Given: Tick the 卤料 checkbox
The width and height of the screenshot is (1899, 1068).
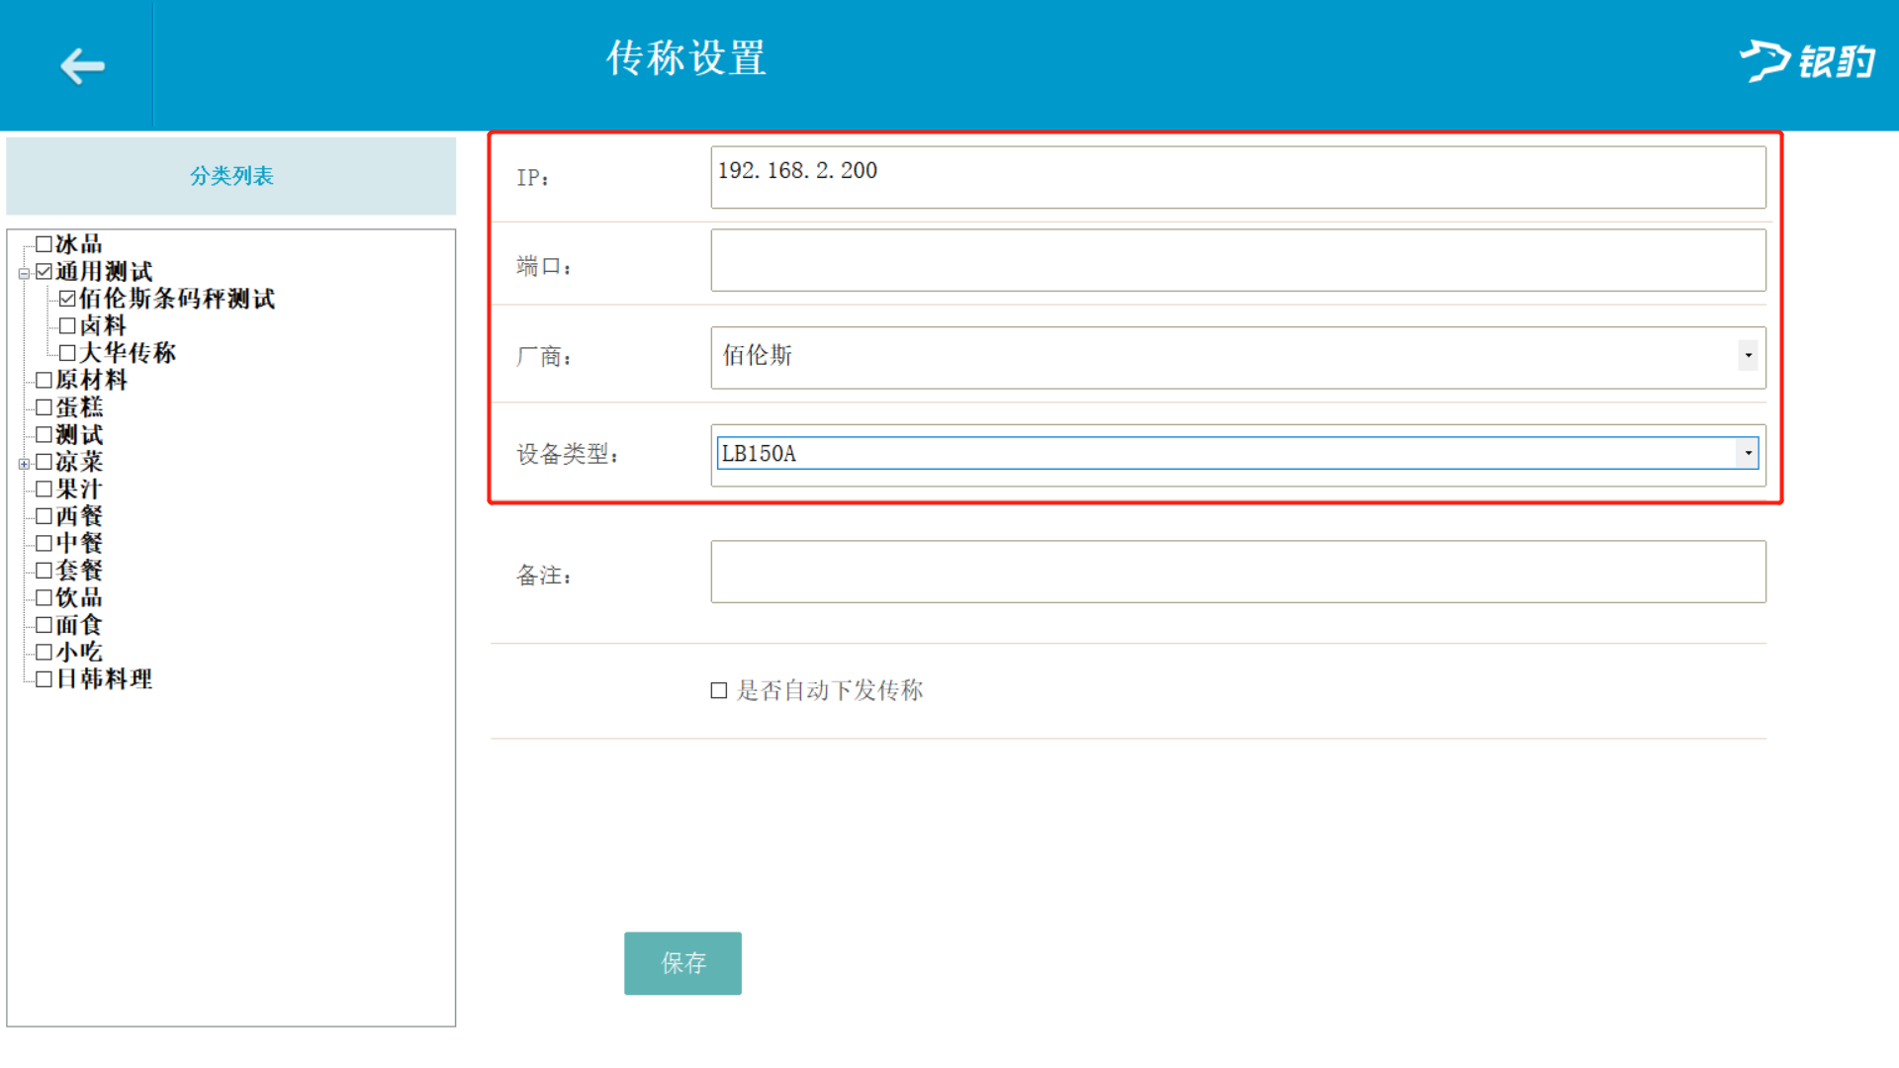Looking at the screenshot, I should point(67,326).
